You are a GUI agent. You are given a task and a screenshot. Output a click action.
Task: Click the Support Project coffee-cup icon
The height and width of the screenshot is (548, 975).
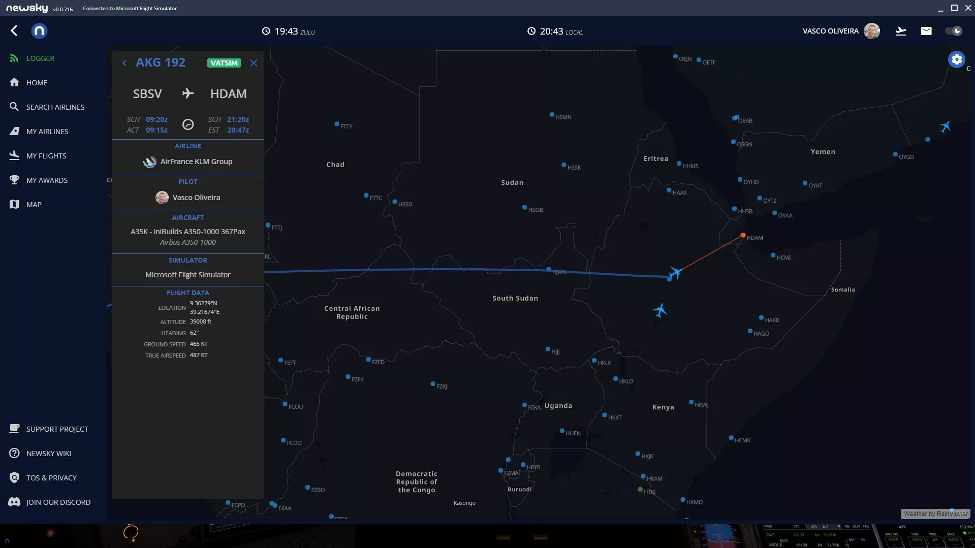click(14, 429)
